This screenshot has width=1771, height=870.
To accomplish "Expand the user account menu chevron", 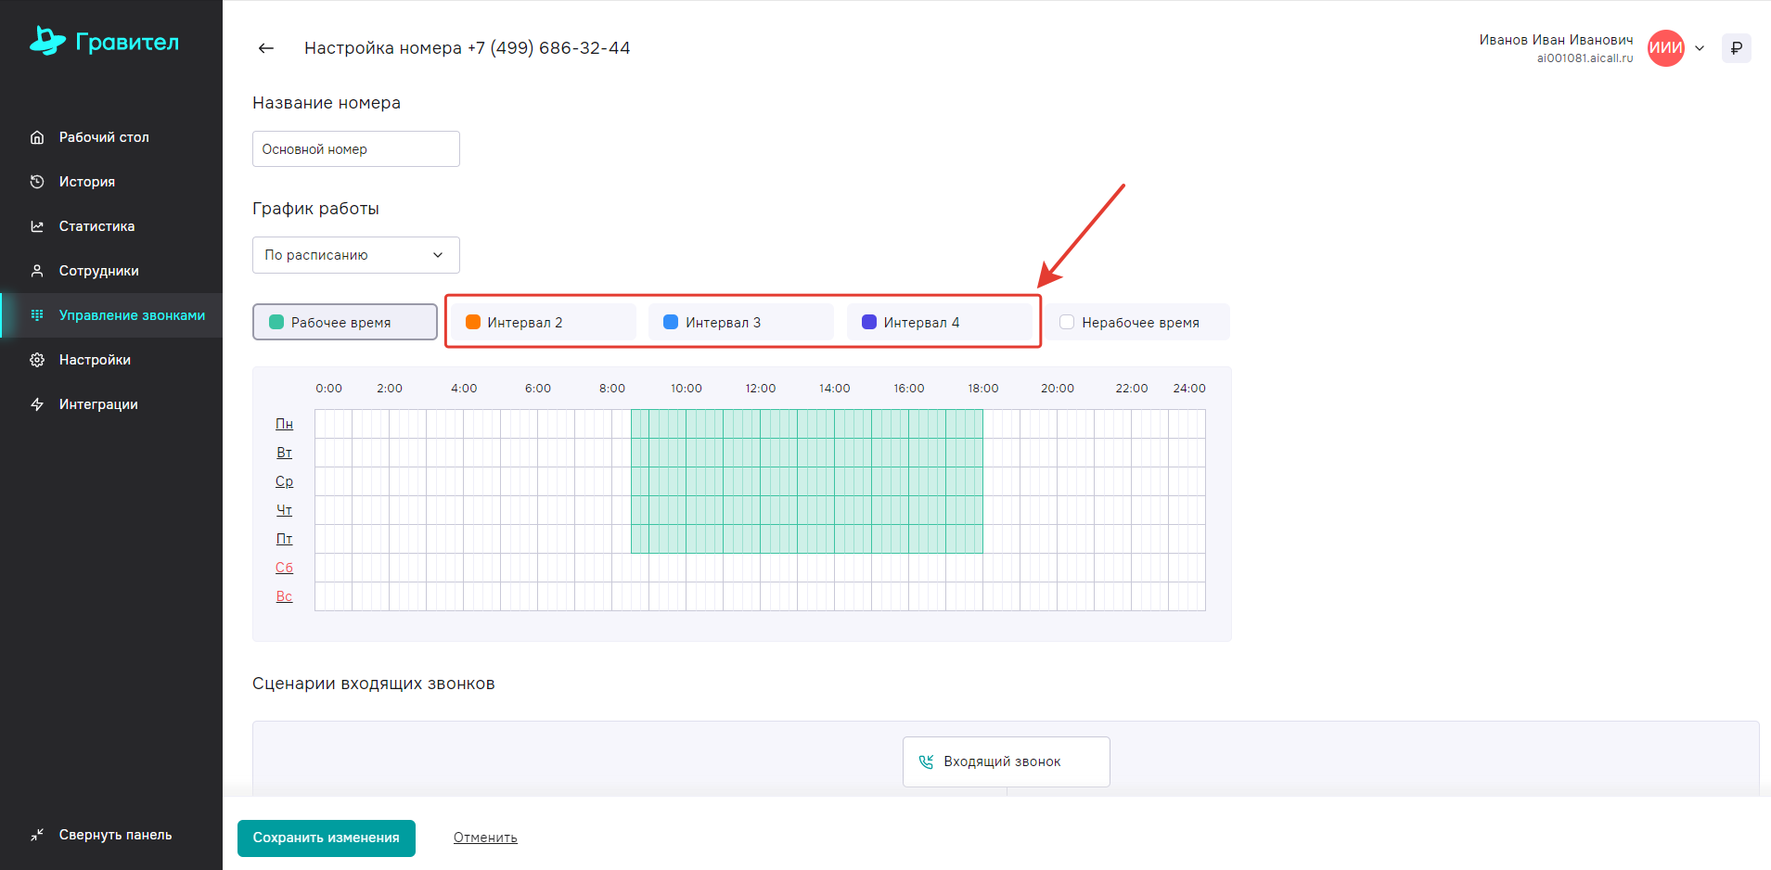I will [1700, 48].
